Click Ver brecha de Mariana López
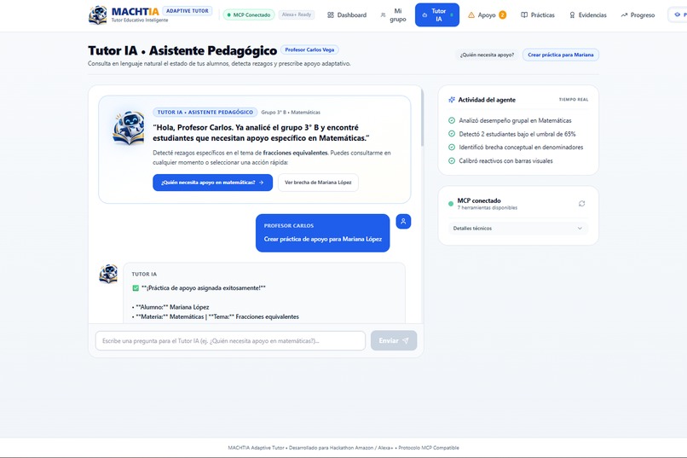 coord(318,183)
